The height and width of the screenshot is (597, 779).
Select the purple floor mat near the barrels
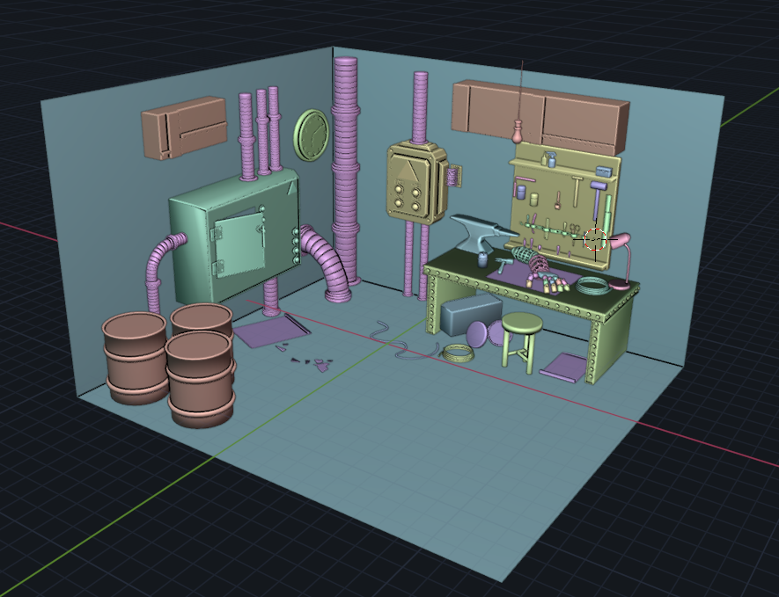point(271,330)
